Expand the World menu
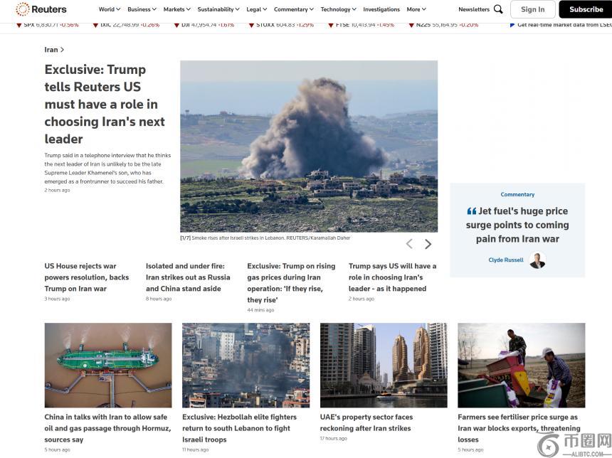612x458 pixels. point(110,9)
